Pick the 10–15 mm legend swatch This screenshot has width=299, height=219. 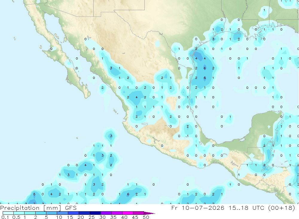pos(62,213)
